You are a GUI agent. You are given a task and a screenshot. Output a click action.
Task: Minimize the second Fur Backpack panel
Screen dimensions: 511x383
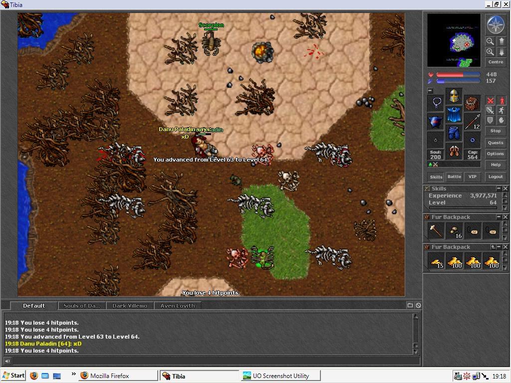[x=499, y=247]
